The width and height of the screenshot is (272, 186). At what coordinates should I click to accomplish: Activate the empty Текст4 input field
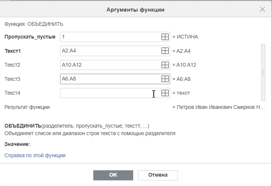point(115,93)
